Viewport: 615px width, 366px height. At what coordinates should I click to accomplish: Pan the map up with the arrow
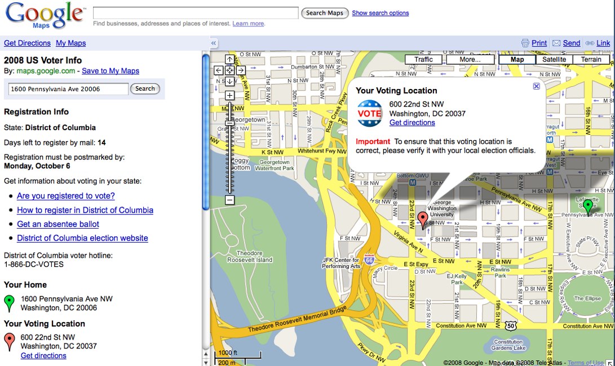tap(229, 59)
